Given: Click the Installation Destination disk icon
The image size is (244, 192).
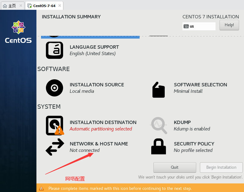Looking at the screenshot, I should 55,126.
